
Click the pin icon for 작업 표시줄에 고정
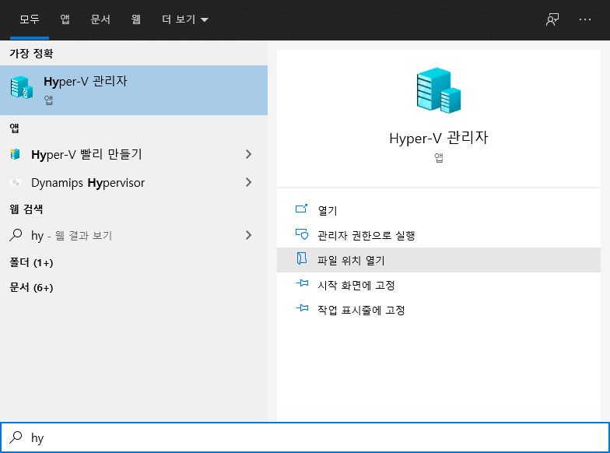pos(302,308)
